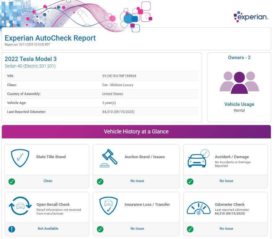Click the blue exclamation Not Available icon

[12, 229]
